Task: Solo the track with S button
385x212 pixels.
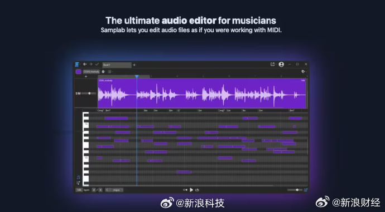Action: pos(76,93)
